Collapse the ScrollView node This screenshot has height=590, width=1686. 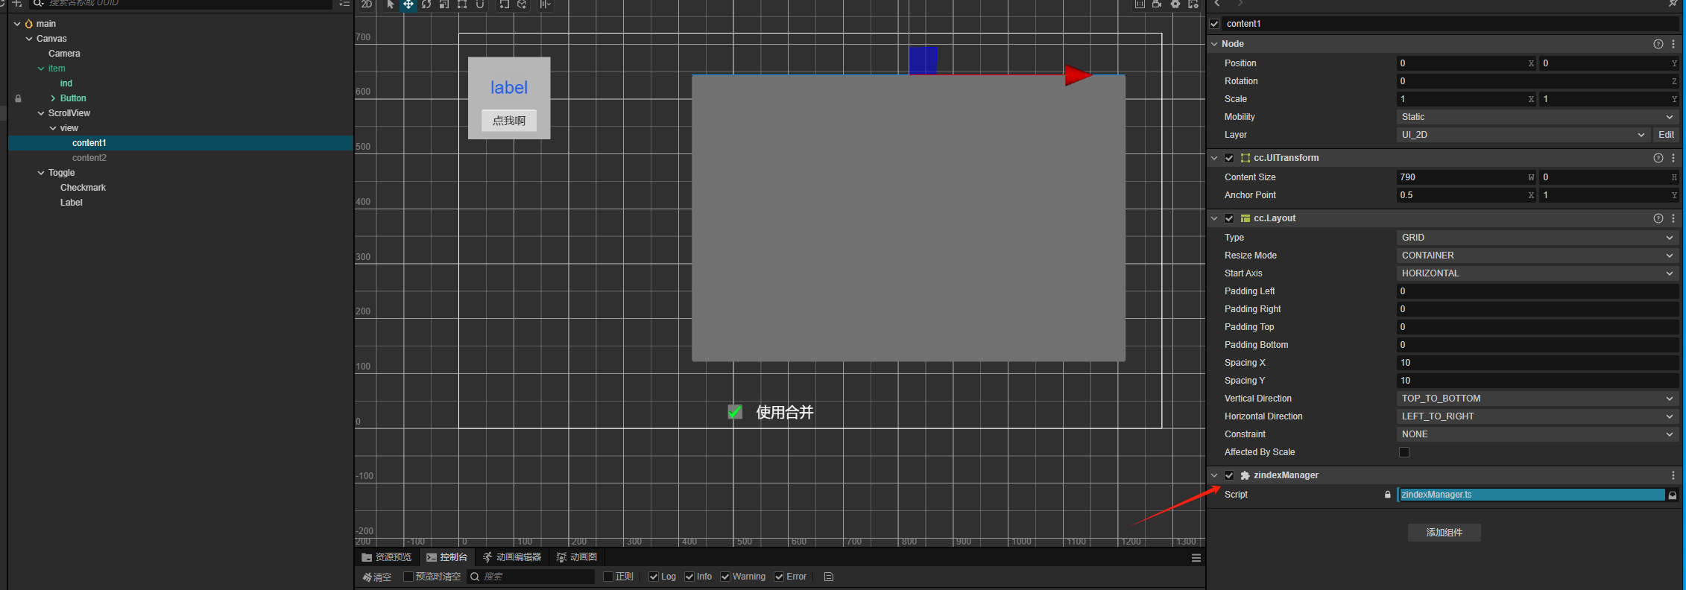[41, 113]
